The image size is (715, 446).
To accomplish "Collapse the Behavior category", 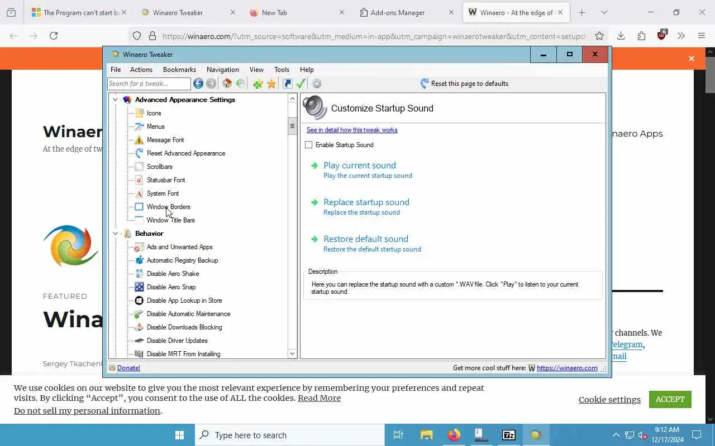I will click(116, 234).
